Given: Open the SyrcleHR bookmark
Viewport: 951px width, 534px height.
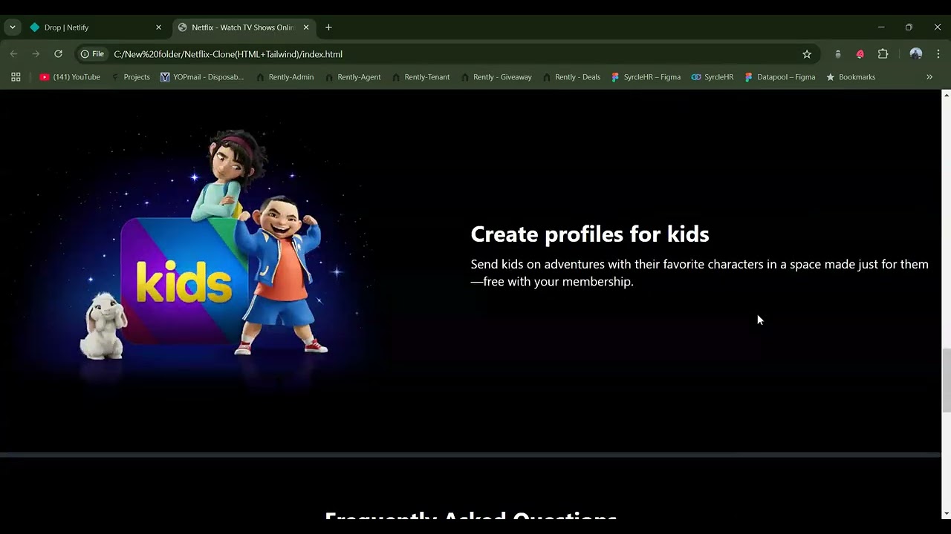Looking at the screenshot, I should point(712,77).
